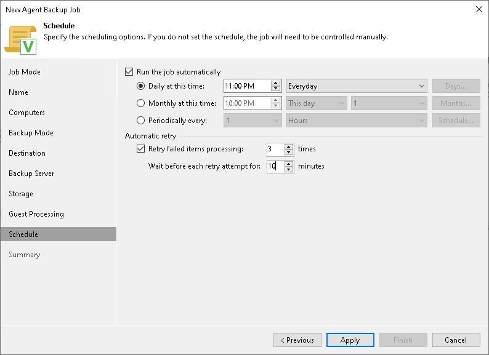The image size is (489, 355).
Task: Increase the daily time spinner up arrow
Action: pos(275,84)
